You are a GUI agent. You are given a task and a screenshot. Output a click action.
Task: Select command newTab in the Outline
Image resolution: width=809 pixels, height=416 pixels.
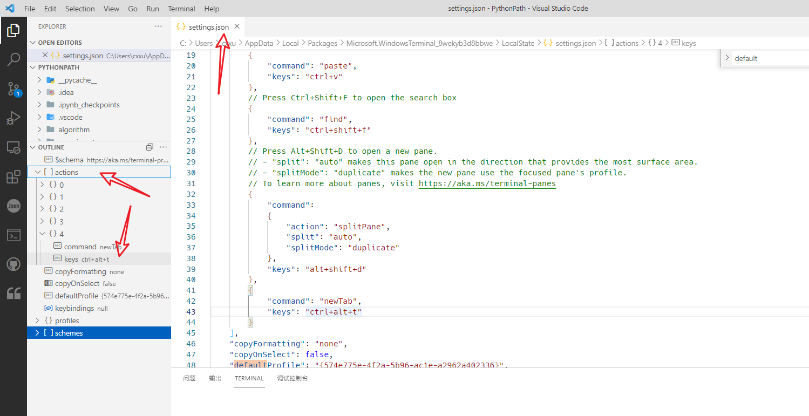[x=99, y=247]
